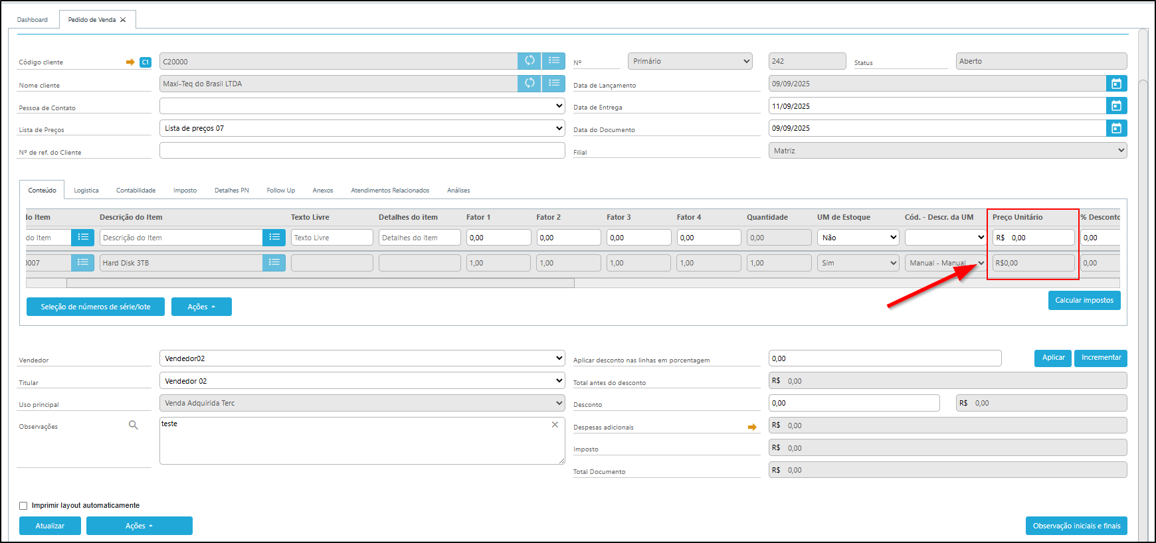
Task: Click the Aplicar desconto percentage field
Action: tap(885, 358)
